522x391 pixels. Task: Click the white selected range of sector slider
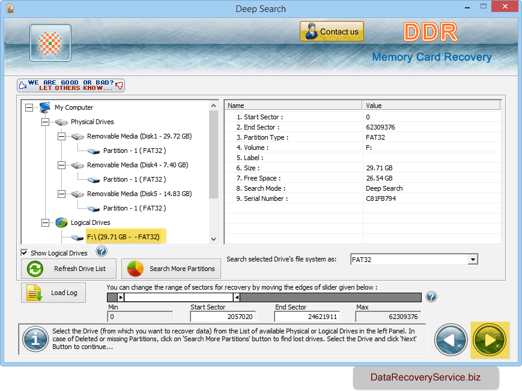point(179,297)
